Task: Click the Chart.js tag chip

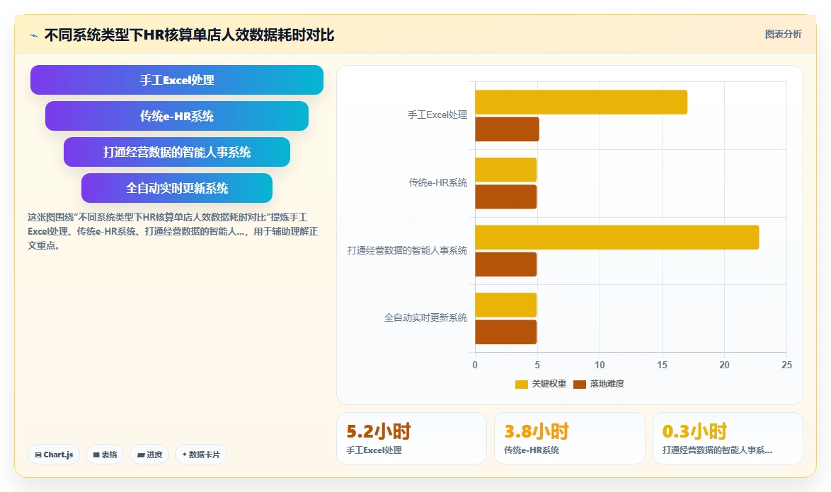Action: (x=54, y=455)
